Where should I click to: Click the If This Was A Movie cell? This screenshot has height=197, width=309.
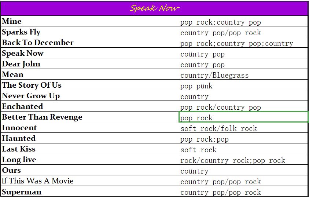[90, 180]
